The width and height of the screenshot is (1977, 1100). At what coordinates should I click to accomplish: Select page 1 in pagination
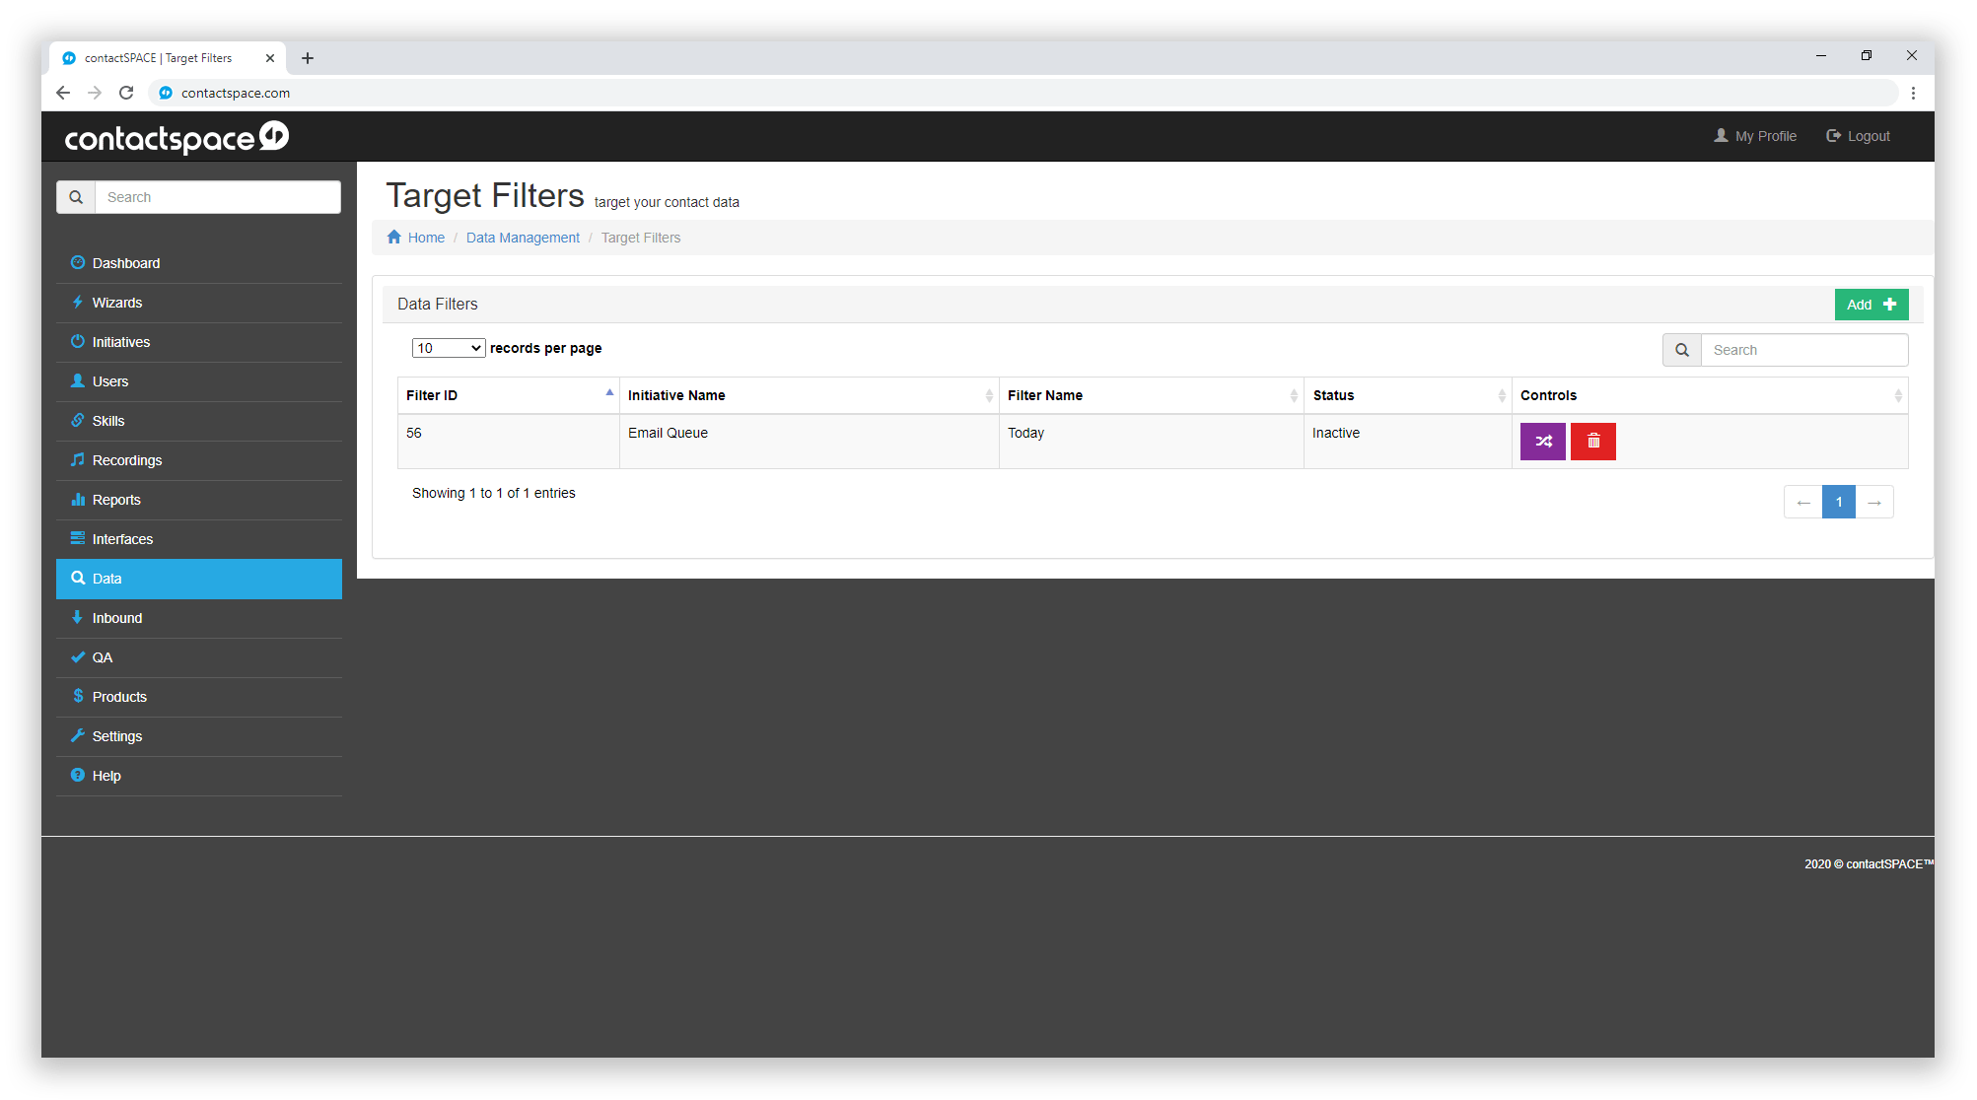tap(1838, 502)
